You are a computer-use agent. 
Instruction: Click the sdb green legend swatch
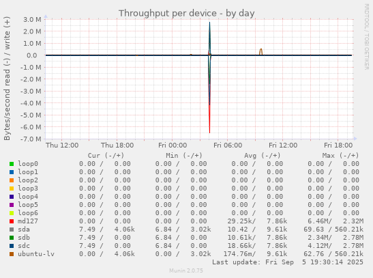click(12, 238)
